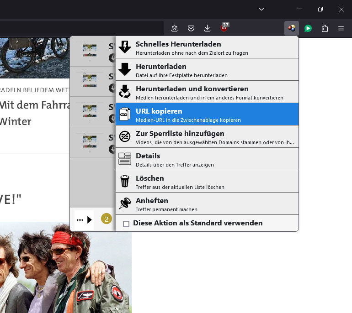Expand the three-dots arrow button in popup
The height and width of the screenshot is (313, 352).
tap(84, 220)
